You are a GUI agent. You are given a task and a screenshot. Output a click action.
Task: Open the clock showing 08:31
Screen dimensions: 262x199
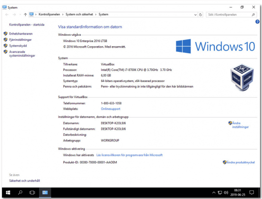238,192
